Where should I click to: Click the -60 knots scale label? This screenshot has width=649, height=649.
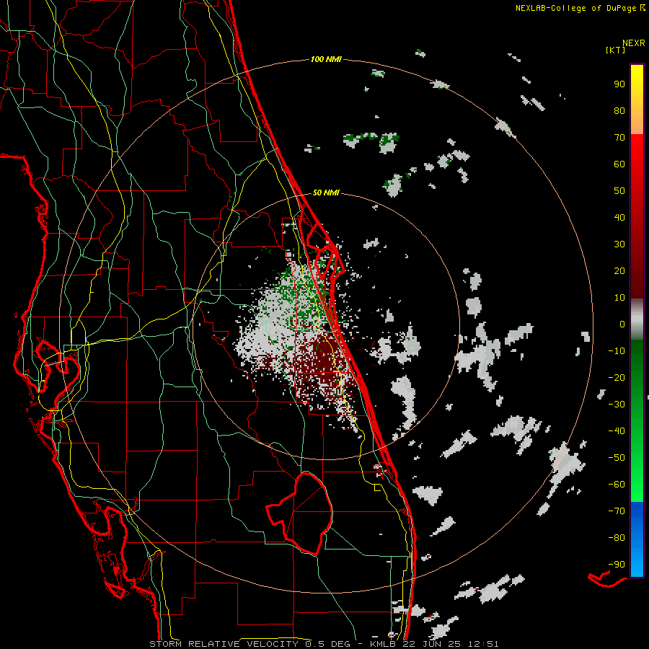(617, 485)
